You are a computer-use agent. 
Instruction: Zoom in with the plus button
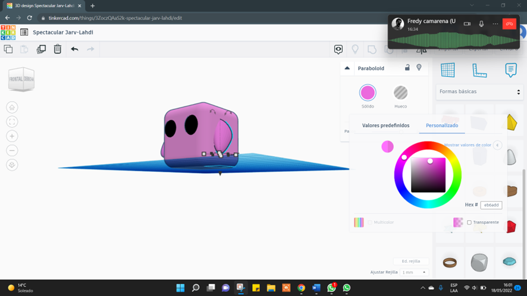(x=12, y=136)
